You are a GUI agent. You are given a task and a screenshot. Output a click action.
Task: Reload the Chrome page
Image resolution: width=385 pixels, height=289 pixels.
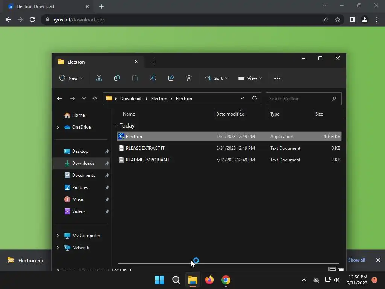(32, 20)
